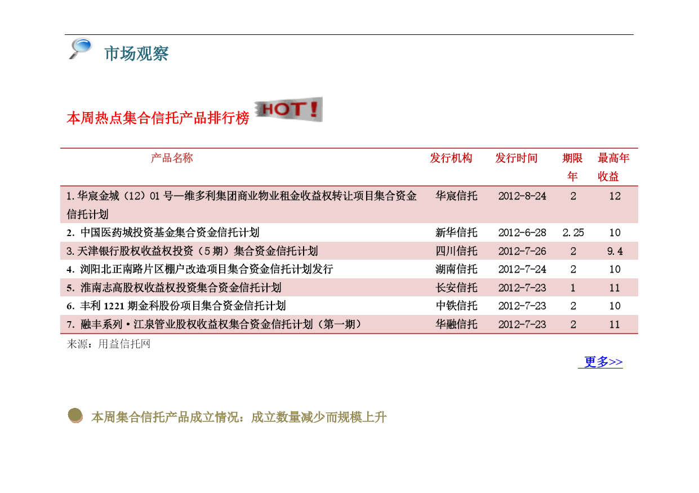Click the 产品名称 column header

click(172, 158)
